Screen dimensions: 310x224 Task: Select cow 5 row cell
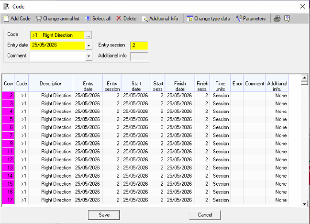(x=8, y=119)
